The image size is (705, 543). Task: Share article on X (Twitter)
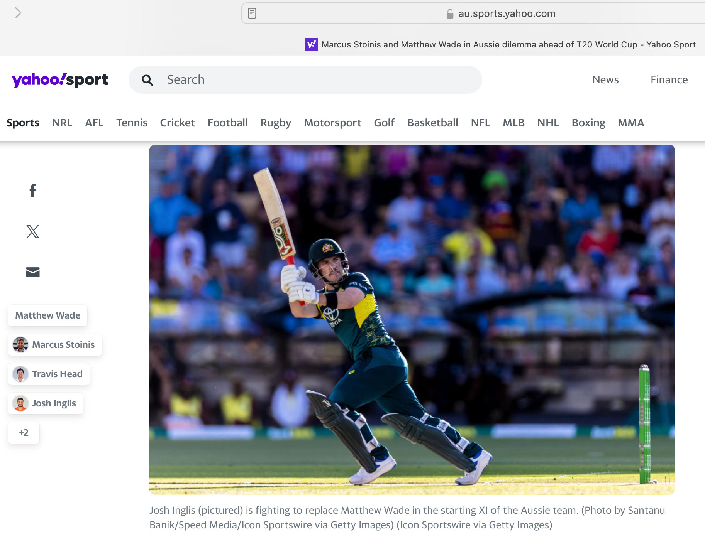point(33,231)
